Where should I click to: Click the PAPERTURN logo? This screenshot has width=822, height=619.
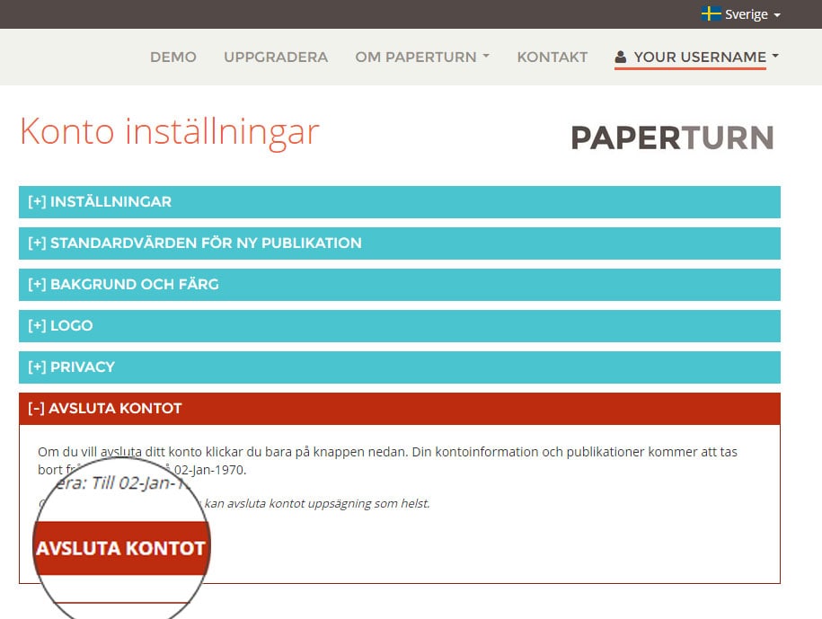(x=672, y=137)
